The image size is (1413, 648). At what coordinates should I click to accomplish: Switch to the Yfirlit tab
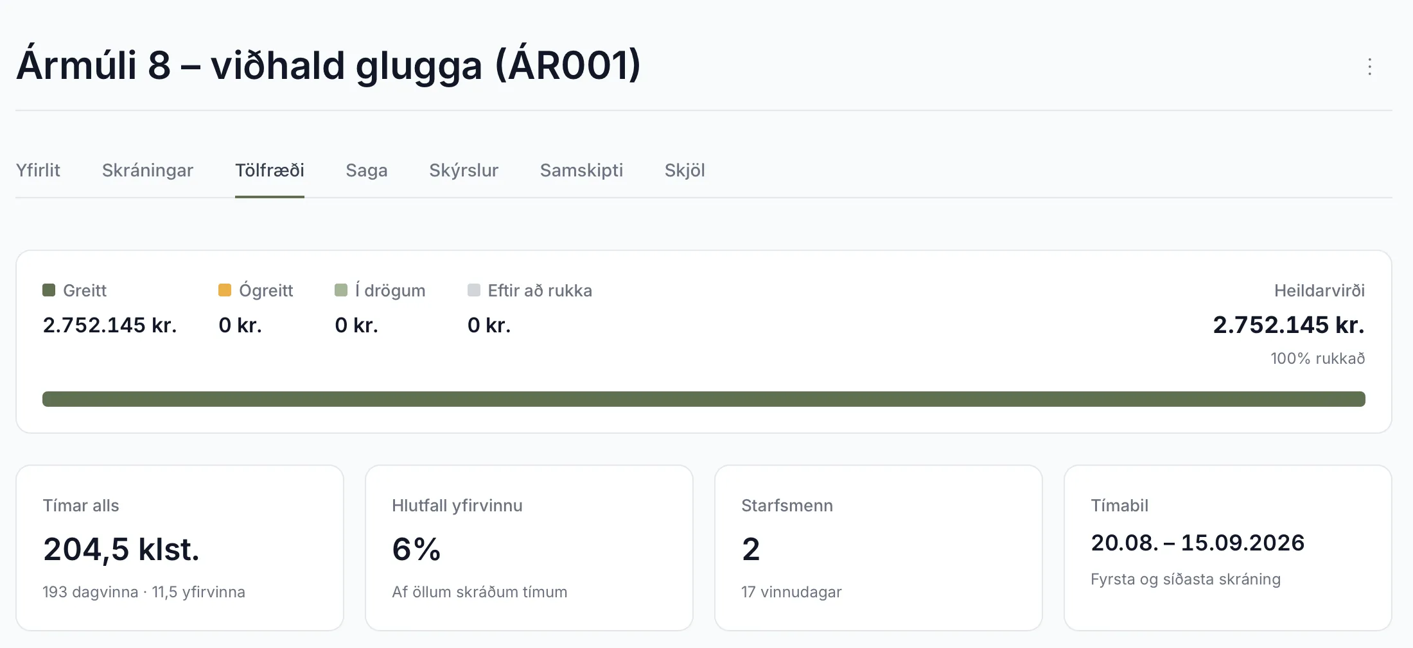click(38, 170)
